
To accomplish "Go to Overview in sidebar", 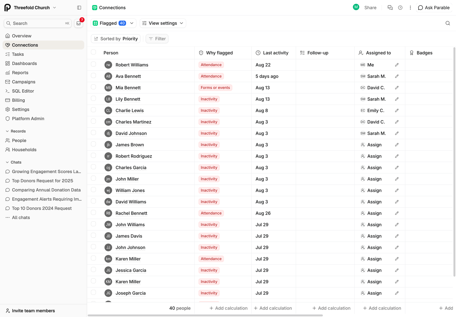I will [43, 36].
